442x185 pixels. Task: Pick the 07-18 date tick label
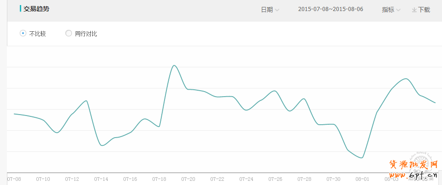(x=159, y=179)
